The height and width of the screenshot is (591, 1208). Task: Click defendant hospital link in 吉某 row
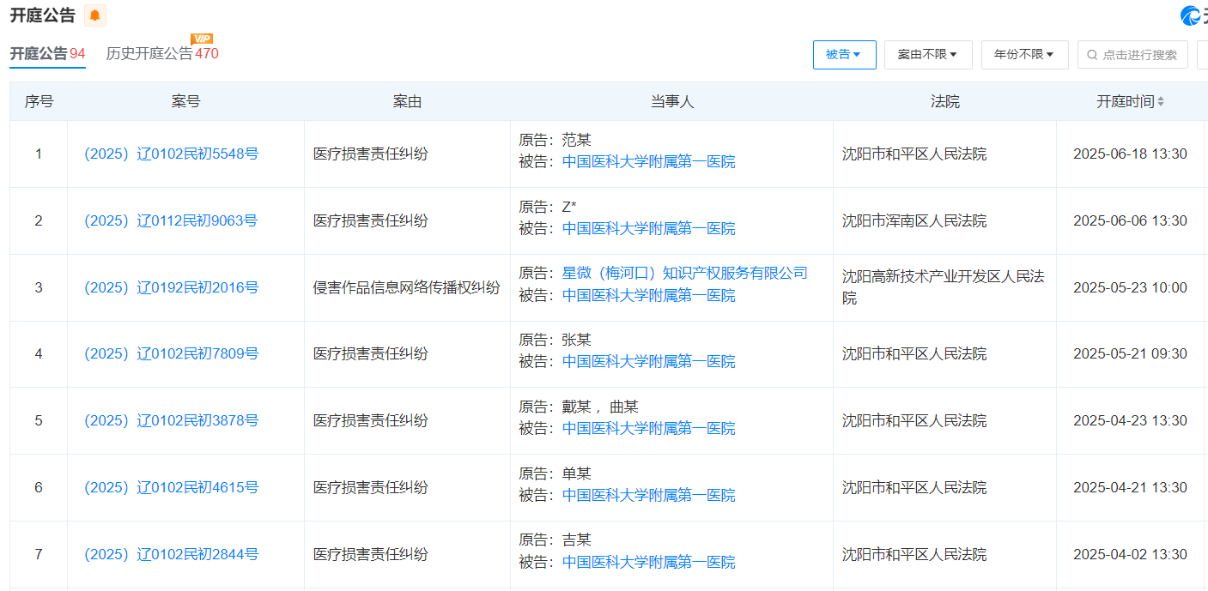[648, 563]
